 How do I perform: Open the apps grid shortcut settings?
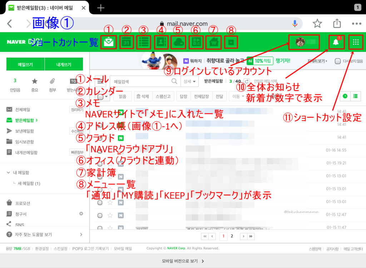[356, 42]
